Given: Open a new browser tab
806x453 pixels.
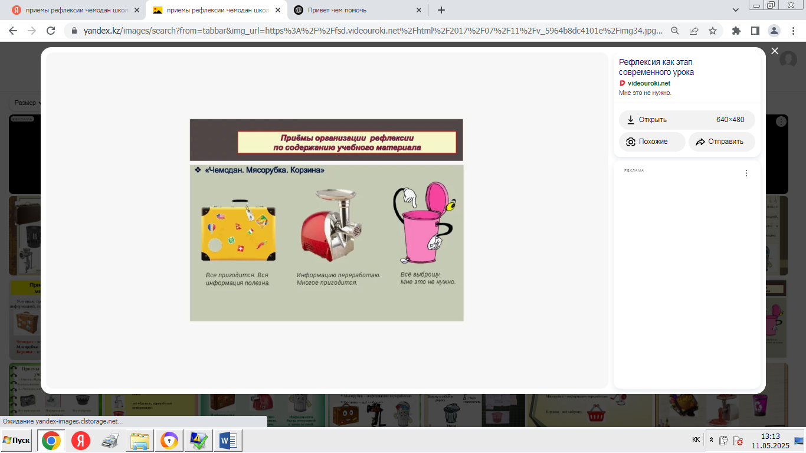Looking at the screenshot, I should coord(441,10).
